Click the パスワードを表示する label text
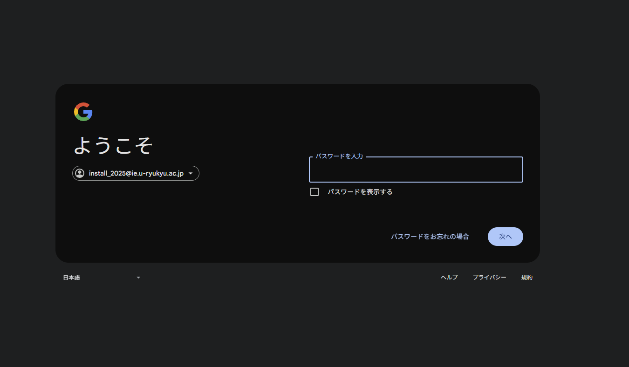Screen dimensions: 629x367 (x=360, y=192)
